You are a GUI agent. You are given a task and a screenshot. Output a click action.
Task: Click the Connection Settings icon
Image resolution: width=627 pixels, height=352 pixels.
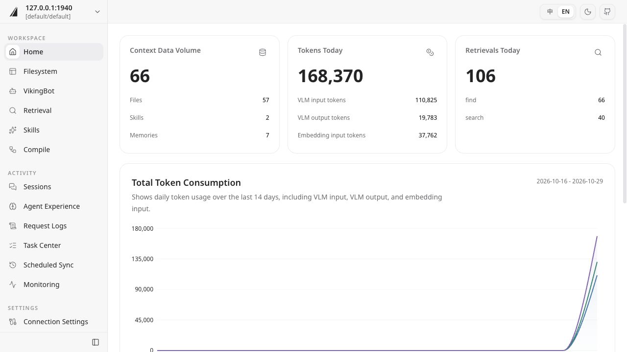[x=13, y=322]
